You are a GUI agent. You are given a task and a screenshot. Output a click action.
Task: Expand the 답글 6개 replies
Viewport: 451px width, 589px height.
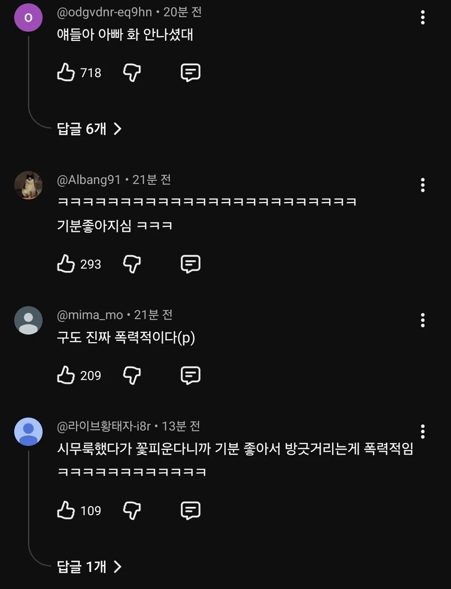pyautogui.click(x=89, y=129)
